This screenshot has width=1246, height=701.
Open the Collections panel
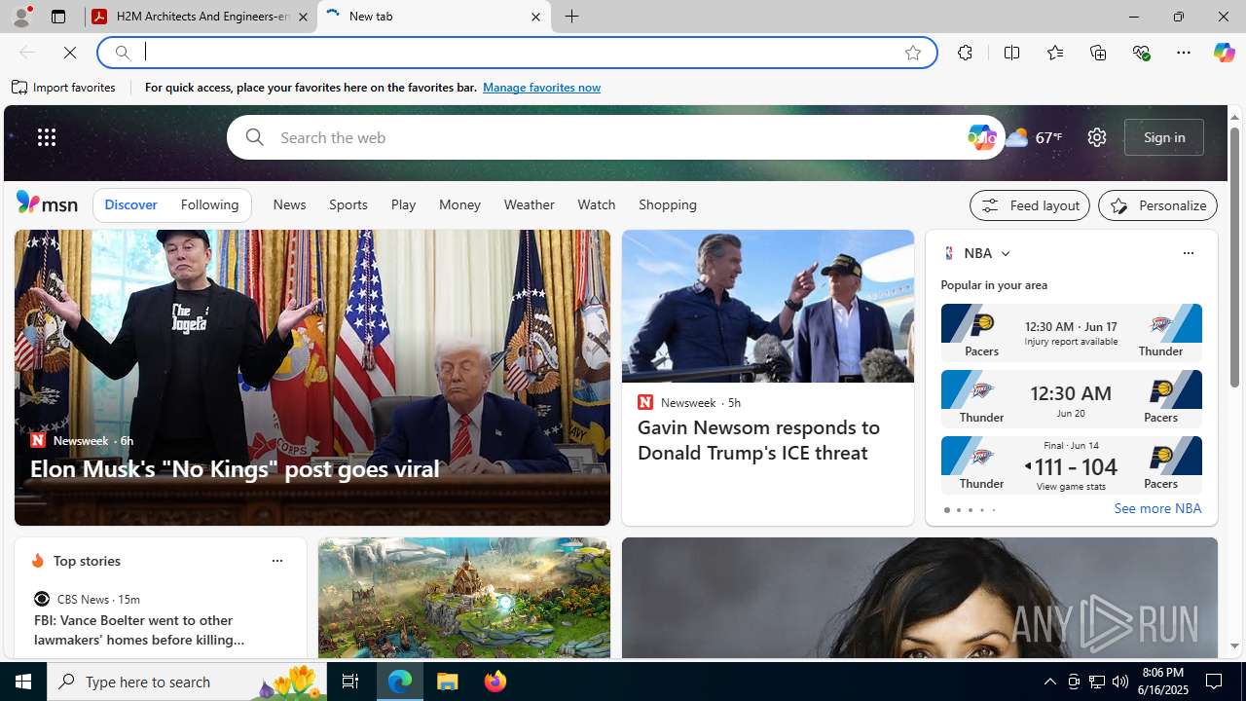click(x=1098, y=53)
